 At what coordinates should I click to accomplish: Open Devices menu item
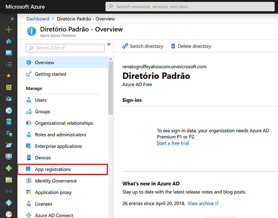(63, 158)
